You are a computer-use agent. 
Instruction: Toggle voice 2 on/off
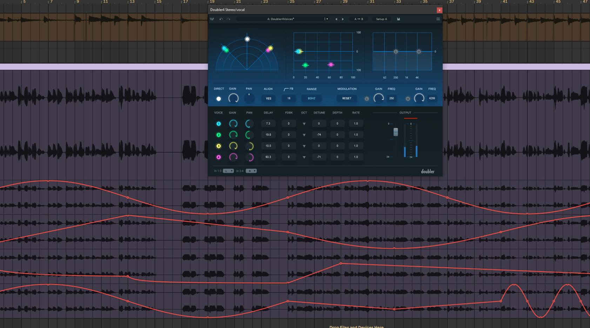[219, 135]
